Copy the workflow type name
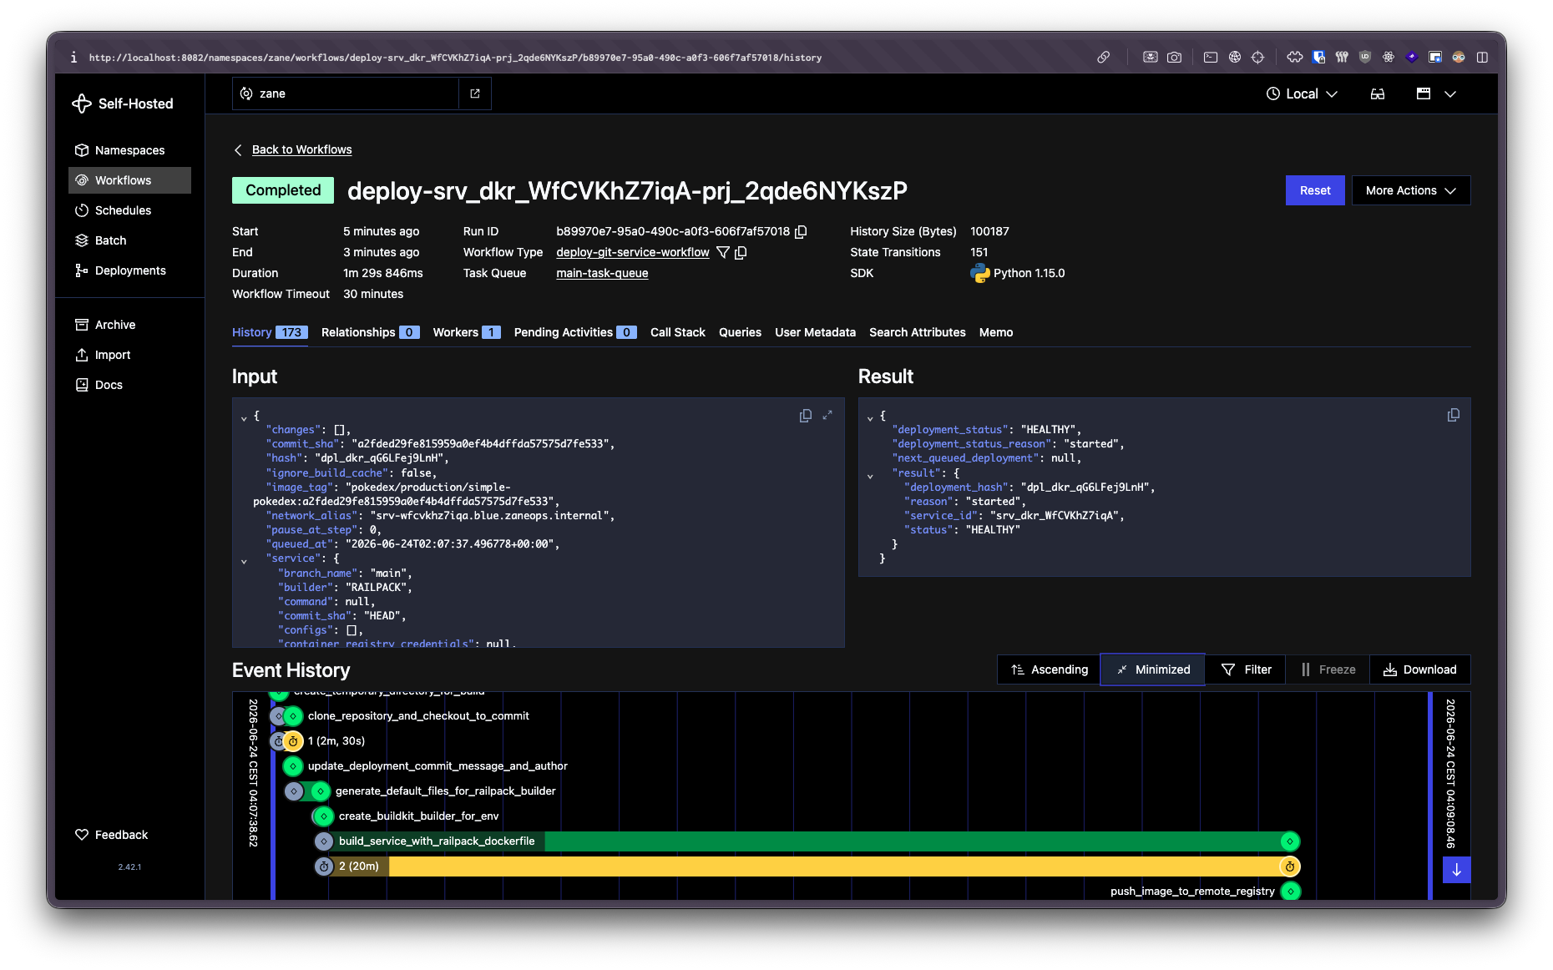Viewport: 1553px width, 970px height. (x=741, y=252)
